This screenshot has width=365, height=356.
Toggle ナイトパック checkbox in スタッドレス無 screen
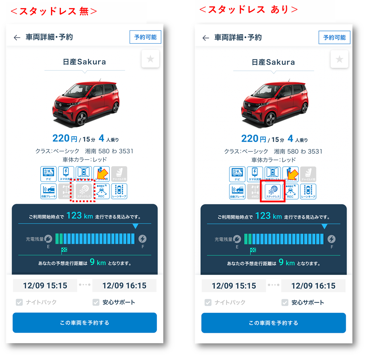tap(19, 302)
